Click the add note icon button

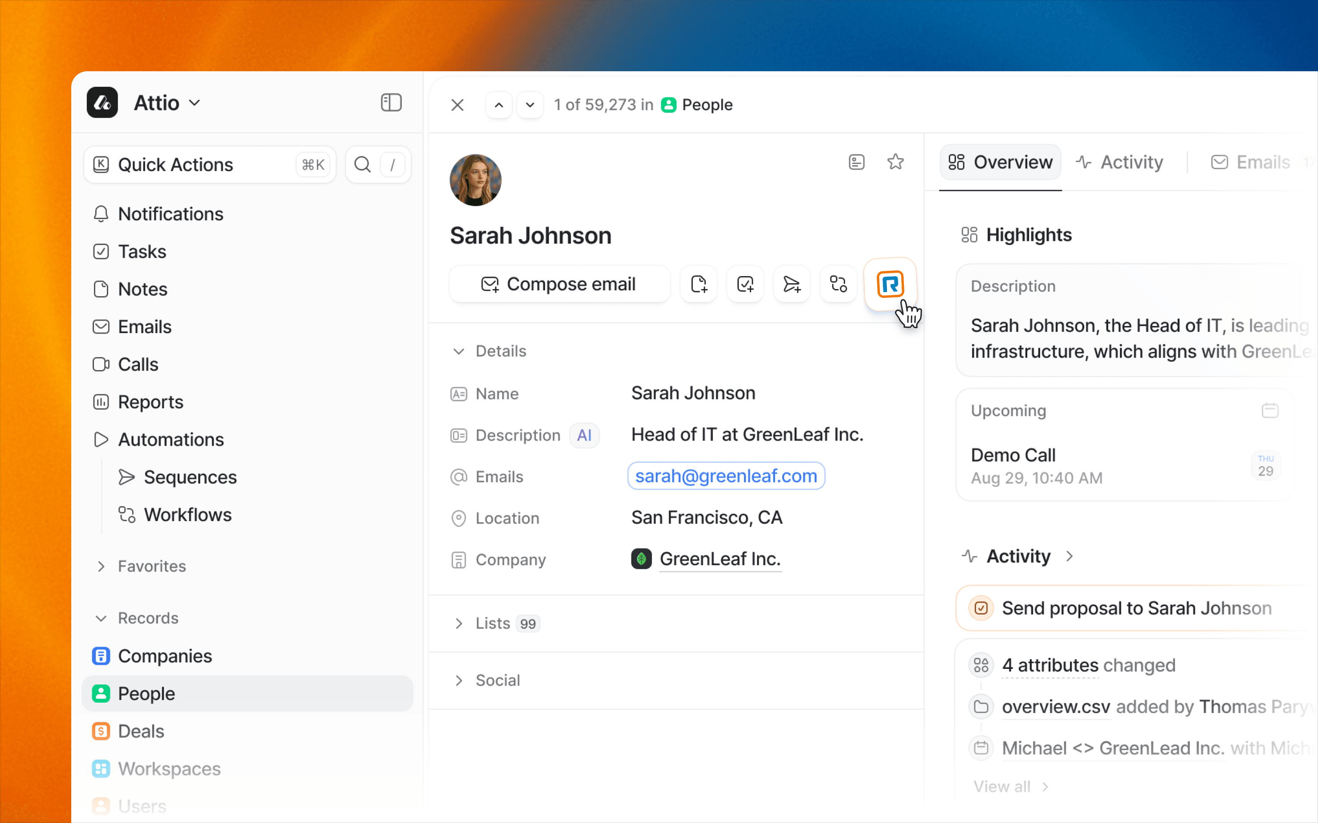699,284
